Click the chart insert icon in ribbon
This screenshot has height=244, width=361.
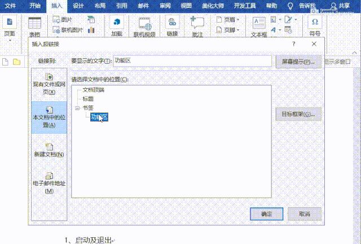coord(91,30)
